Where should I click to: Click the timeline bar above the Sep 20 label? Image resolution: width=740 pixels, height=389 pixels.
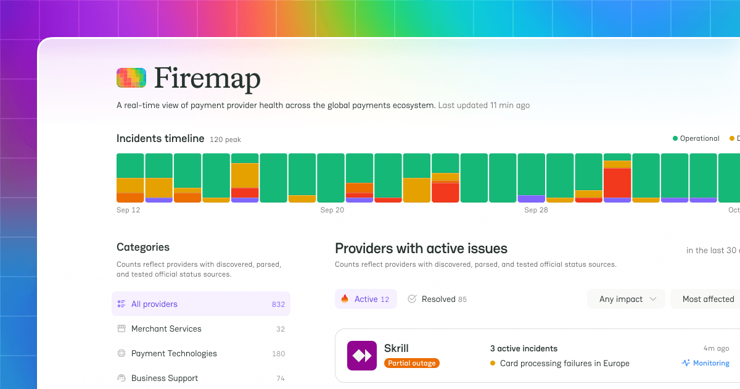(x=331, y=178)
